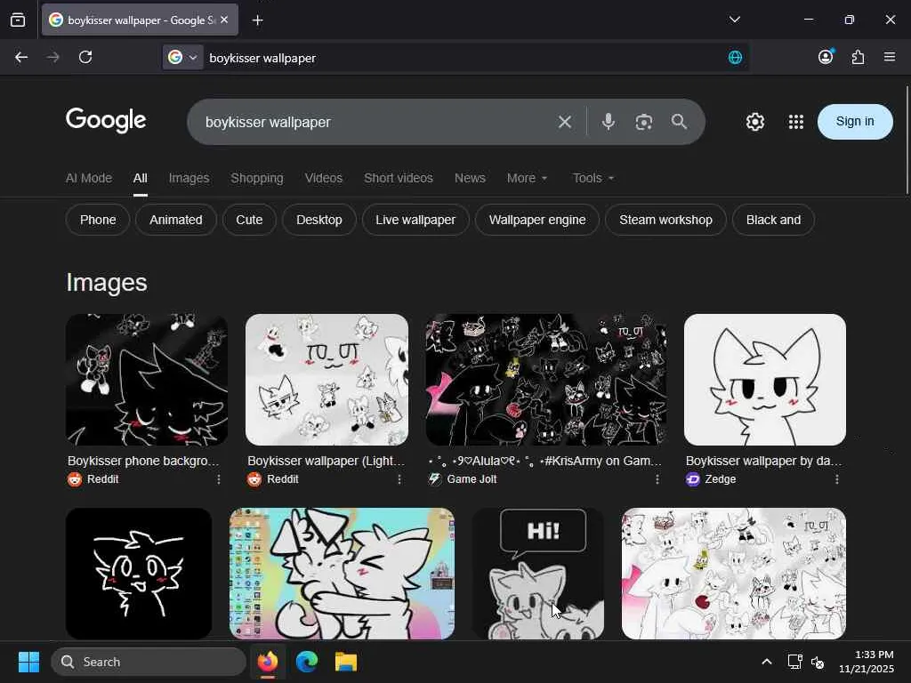The width and height of the screenshot is (911, 683).
Task: Click the browser forward arrow
Action: [52, 57]
